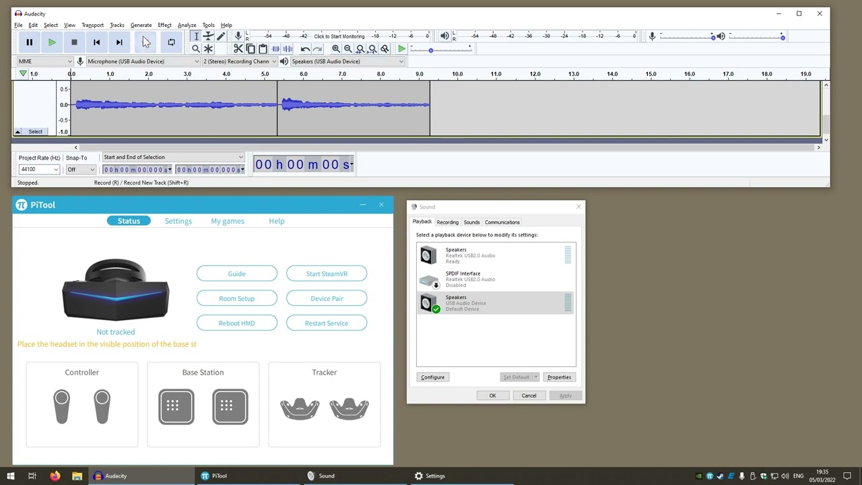
Task: Click the playback meter speaker icon
Action: [444, 36]
